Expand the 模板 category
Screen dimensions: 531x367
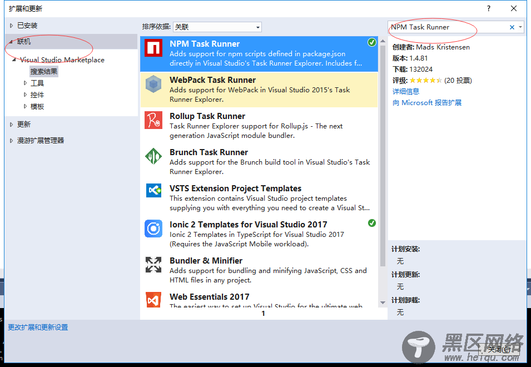coord(25,106)
